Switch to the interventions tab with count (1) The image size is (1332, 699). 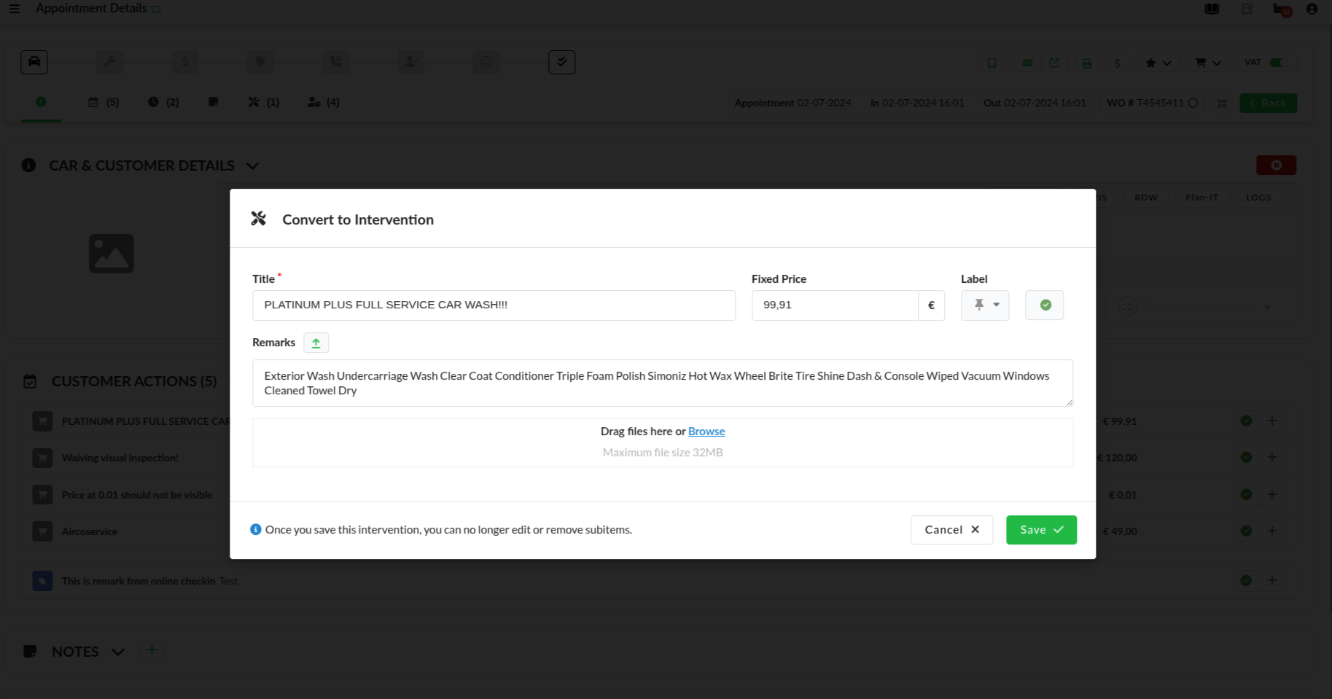tap(263, 102)
